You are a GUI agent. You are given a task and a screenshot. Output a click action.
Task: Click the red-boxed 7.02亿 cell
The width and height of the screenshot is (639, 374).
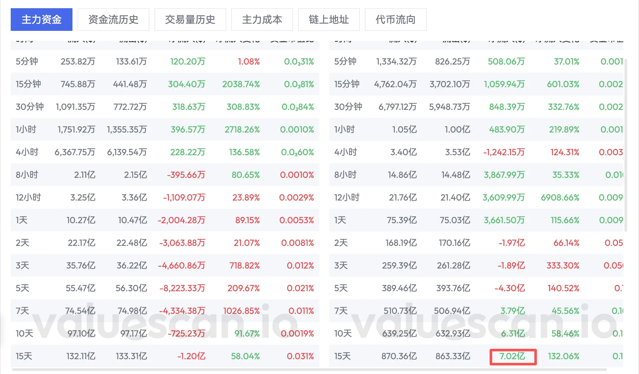click(513, 356)
